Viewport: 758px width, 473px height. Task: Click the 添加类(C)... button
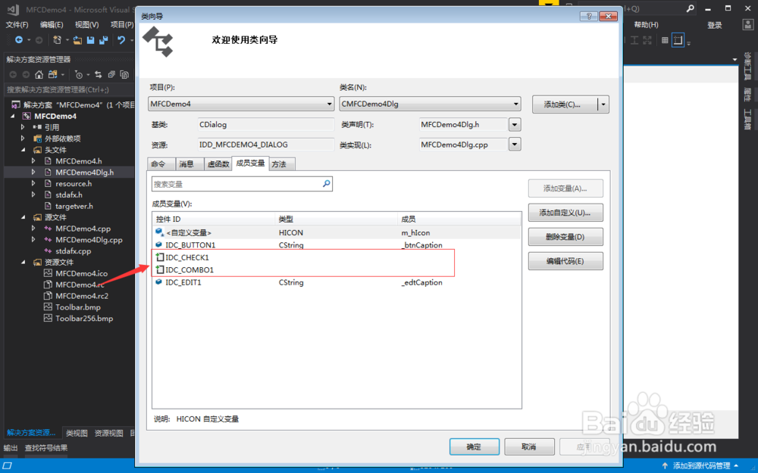click(565, 104)
